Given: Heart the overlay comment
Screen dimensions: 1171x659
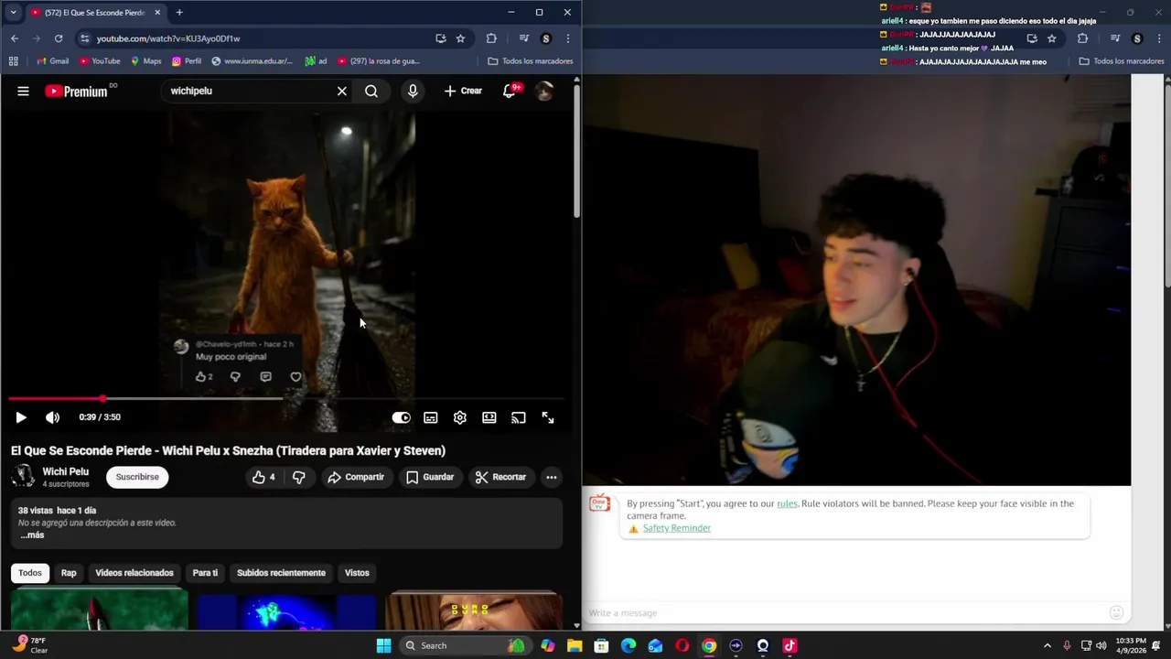Looking at the screenshot, I should [x=295, y=377].
